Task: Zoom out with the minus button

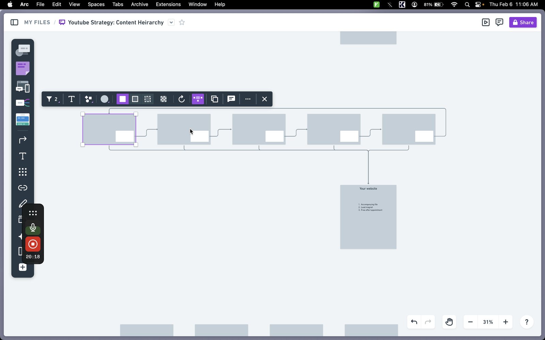Action: (x=470, y=322)
